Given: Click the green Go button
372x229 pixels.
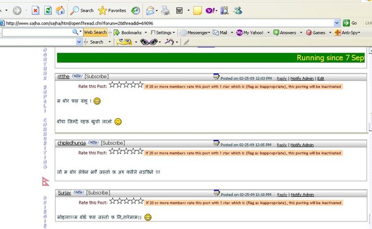Looking at the screenshot, I should pos(350,23).
